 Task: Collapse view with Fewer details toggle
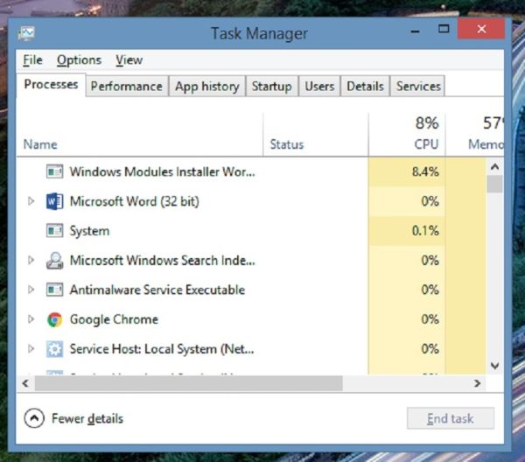point(33,418)
